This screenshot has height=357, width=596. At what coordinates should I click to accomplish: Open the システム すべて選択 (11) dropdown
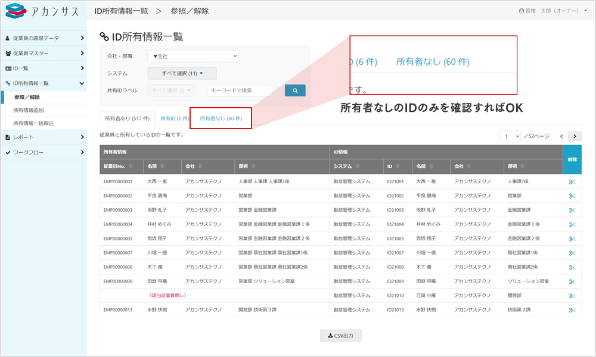point(182,73)
